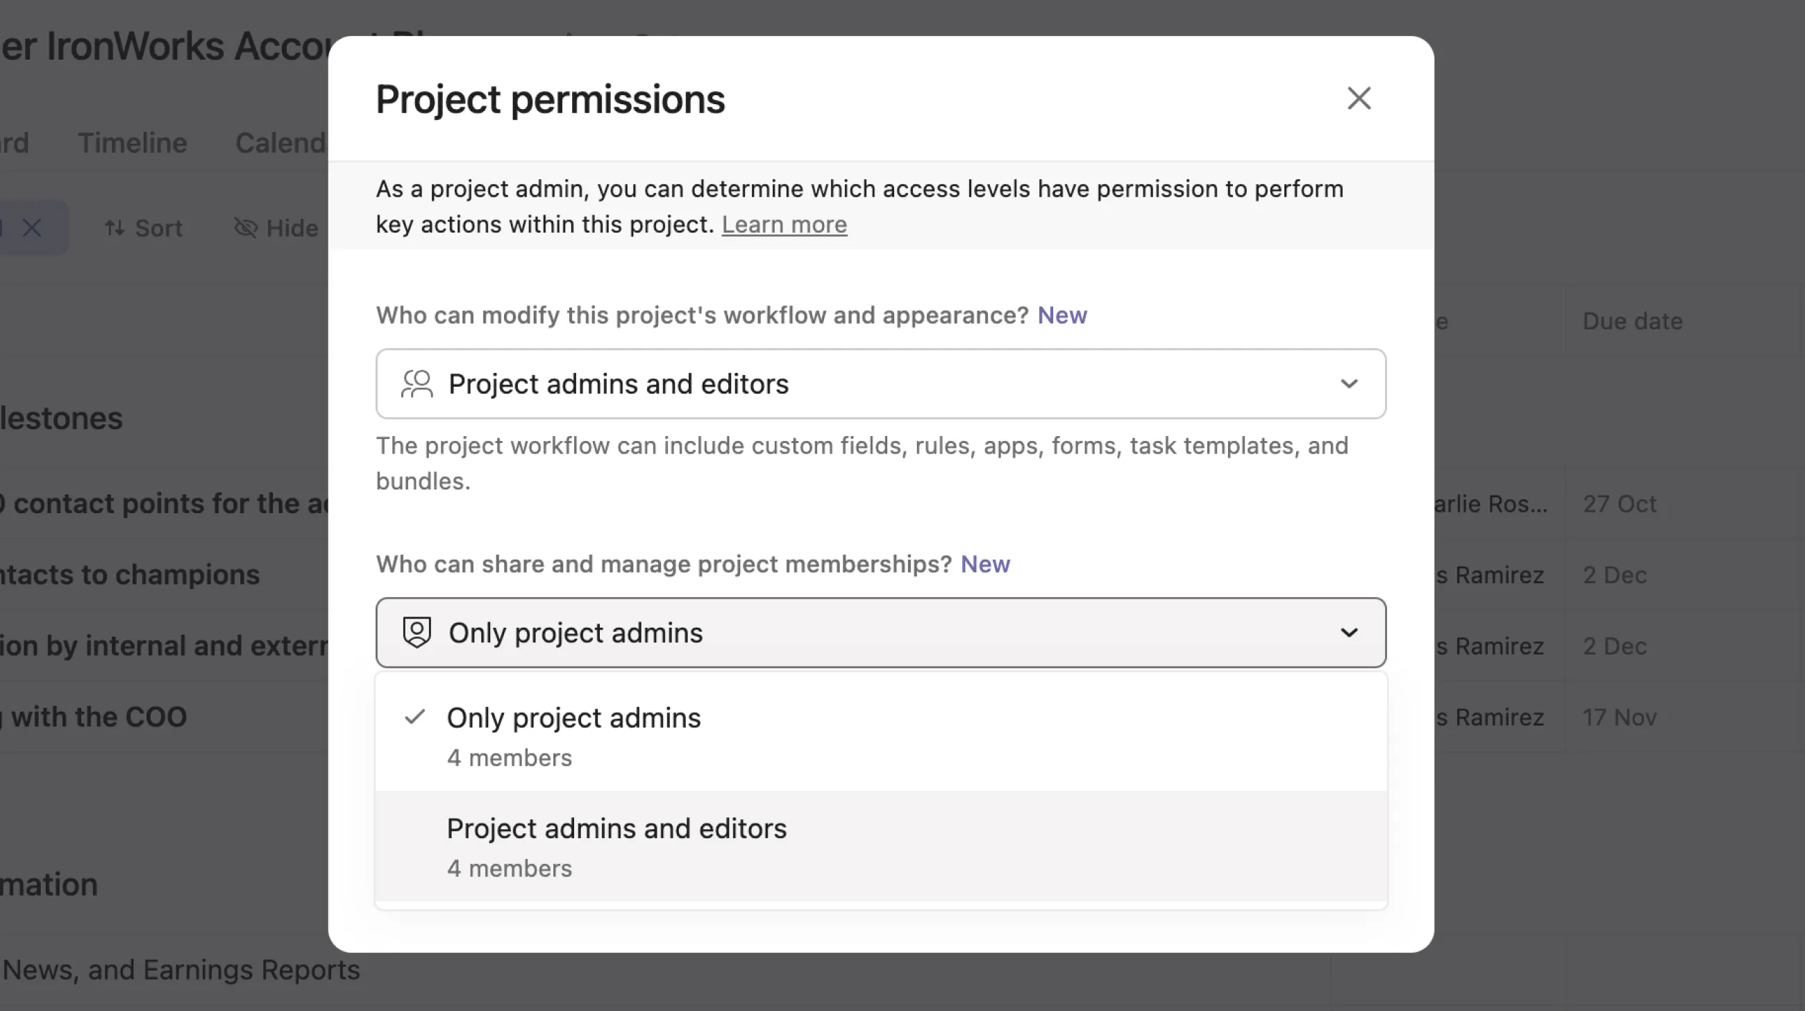This screenshot has height=1011, width=1805.
Task: Remove filter chip with X icon
Action: 31,228
